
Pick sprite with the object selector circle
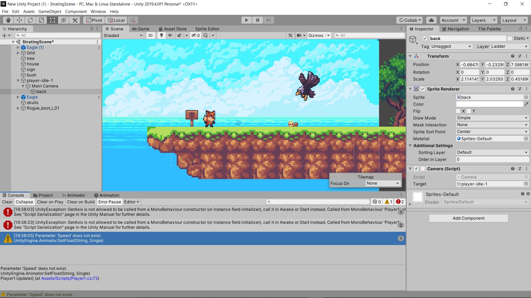point(526,97)
